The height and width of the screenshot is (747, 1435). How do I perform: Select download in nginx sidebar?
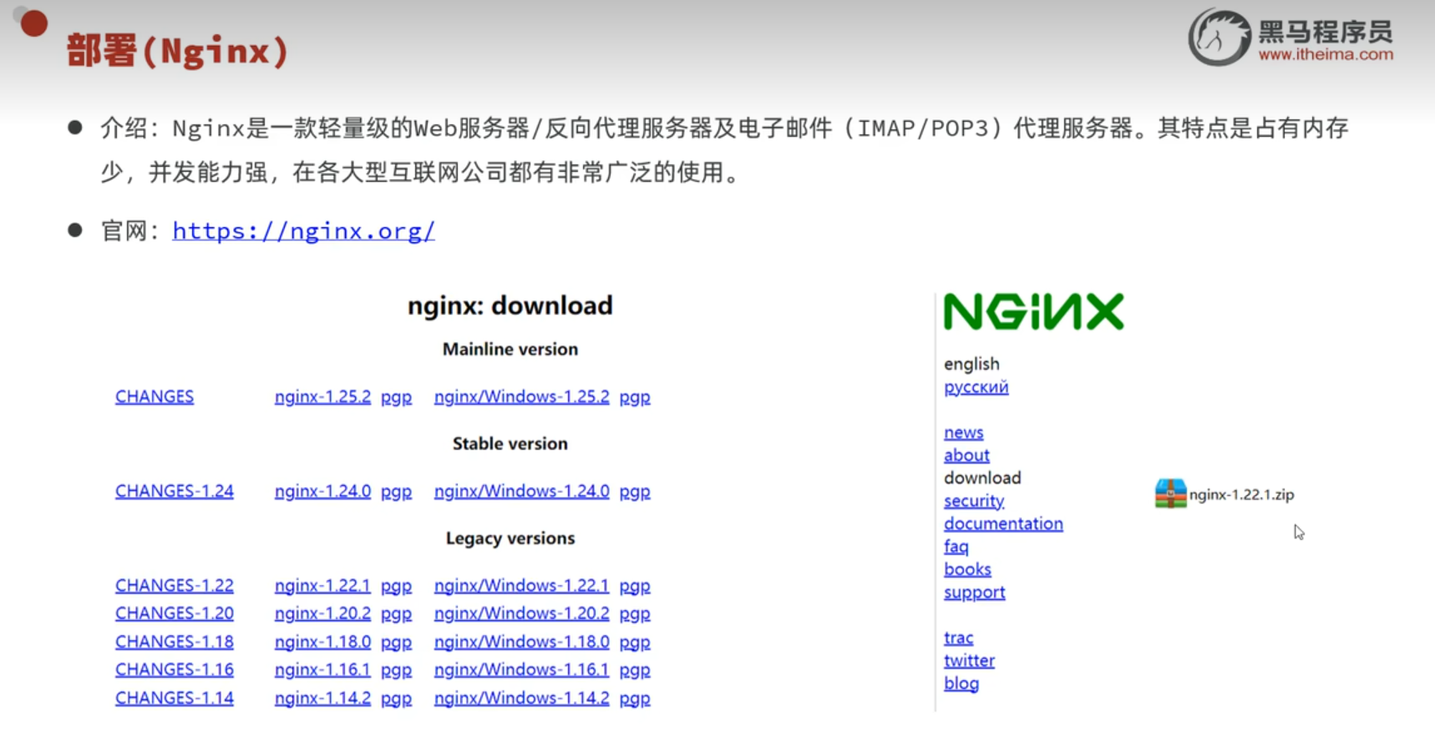982,477
